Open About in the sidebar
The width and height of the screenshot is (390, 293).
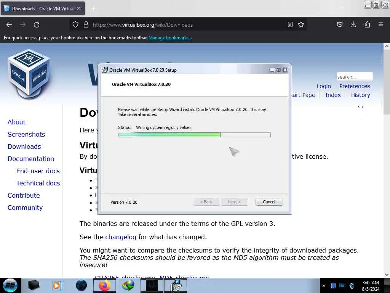point(16,122)
